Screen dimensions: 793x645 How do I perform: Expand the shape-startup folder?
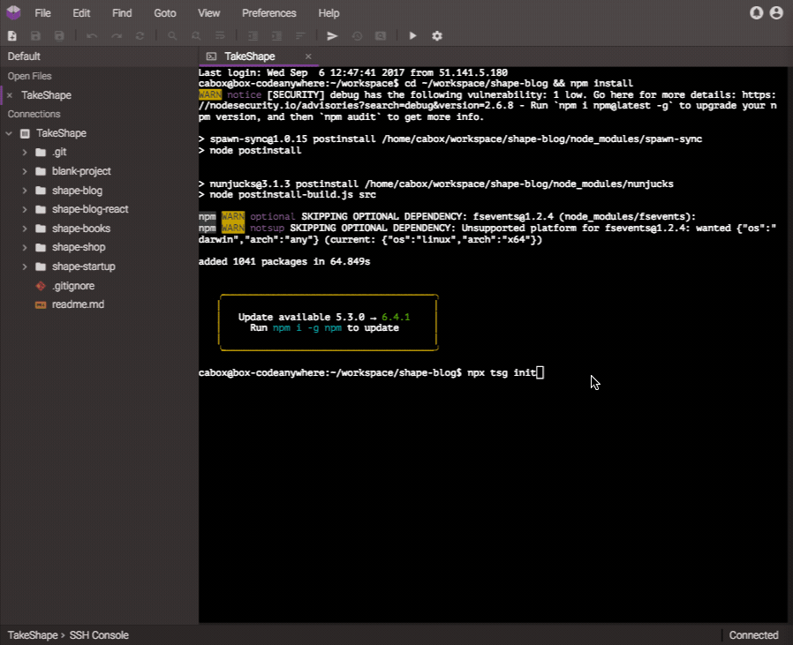24,266
